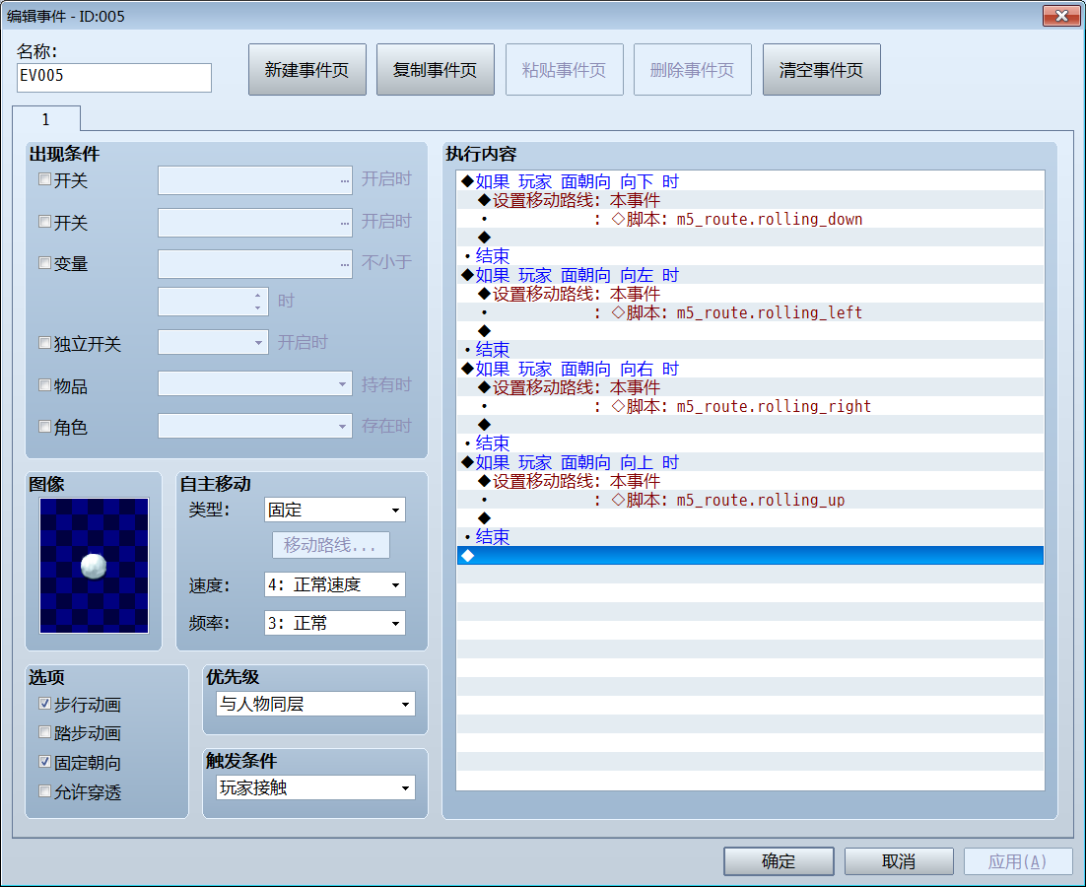
Task: Close the 编辑事件 window
Action: [1061, 15]
